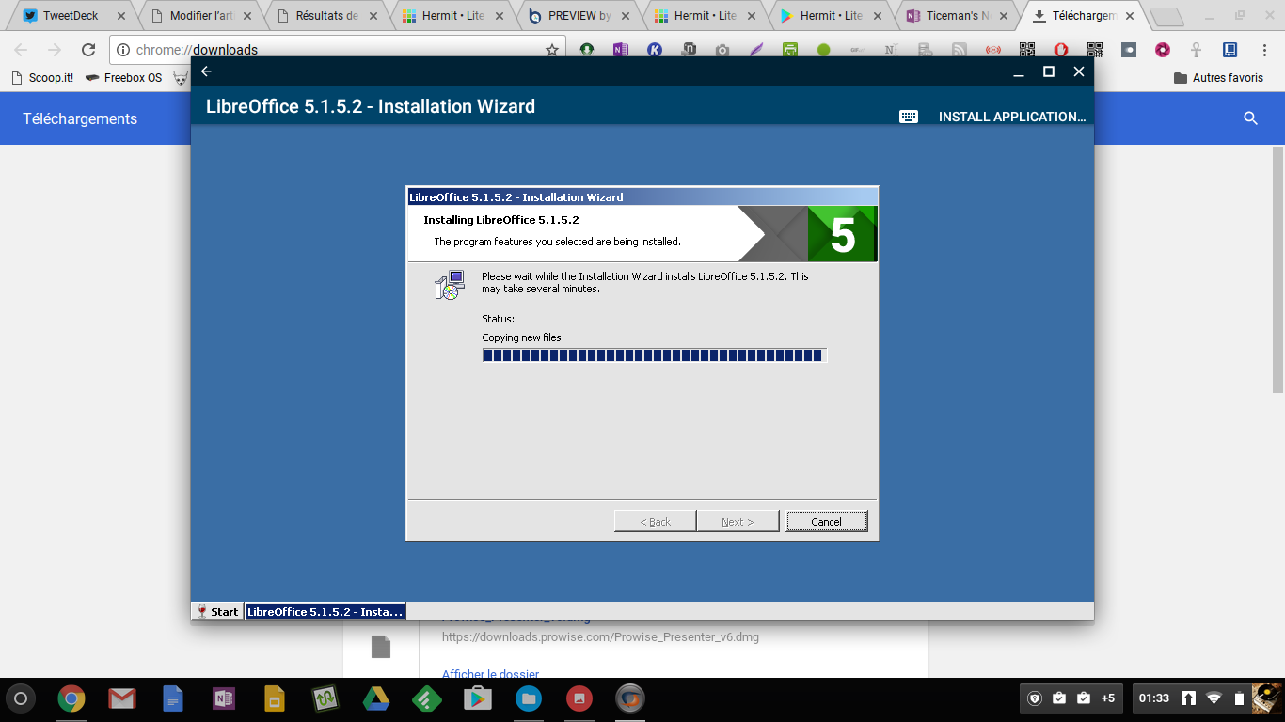The width and height of the screenshot is (1285, 722).
Task: Click INSTALL APPLICATION in the CrossOver window
Action: point(1012,117)
